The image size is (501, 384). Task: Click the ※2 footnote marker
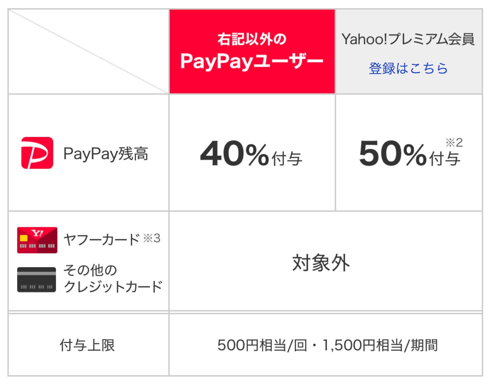[x=454, y=142]
